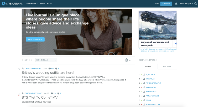The image size is (198, 107).
Task: Click user icon next to PAN_TERRA28
Action: [144, 96]
